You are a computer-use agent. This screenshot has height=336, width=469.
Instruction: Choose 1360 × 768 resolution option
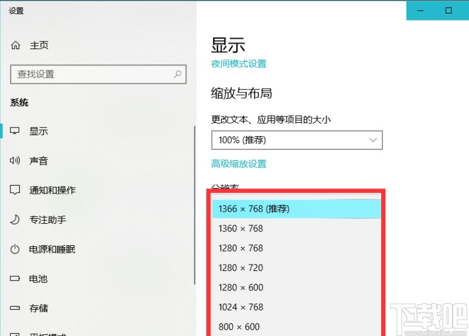(296, 228)
